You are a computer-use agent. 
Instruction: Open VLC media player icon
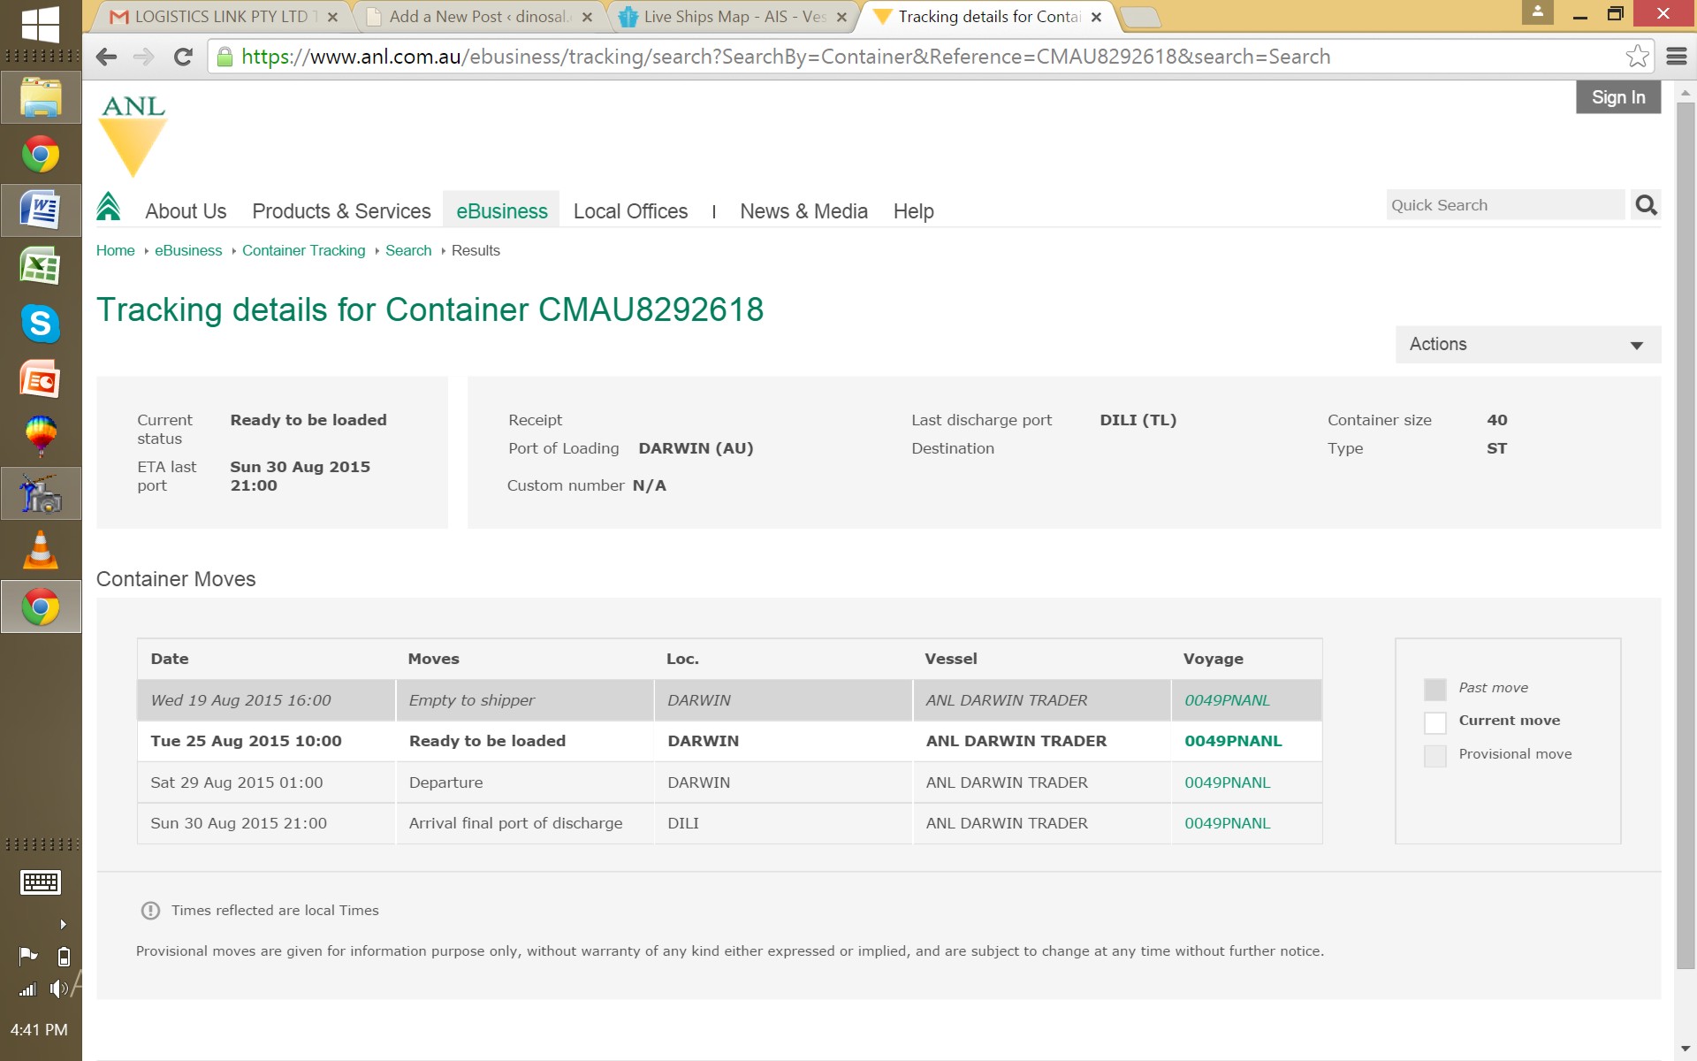pyautogui.click(x=41, y=550)
